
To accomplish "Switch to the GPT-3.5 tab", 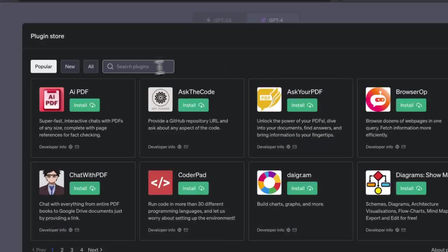I will point(219,20).
